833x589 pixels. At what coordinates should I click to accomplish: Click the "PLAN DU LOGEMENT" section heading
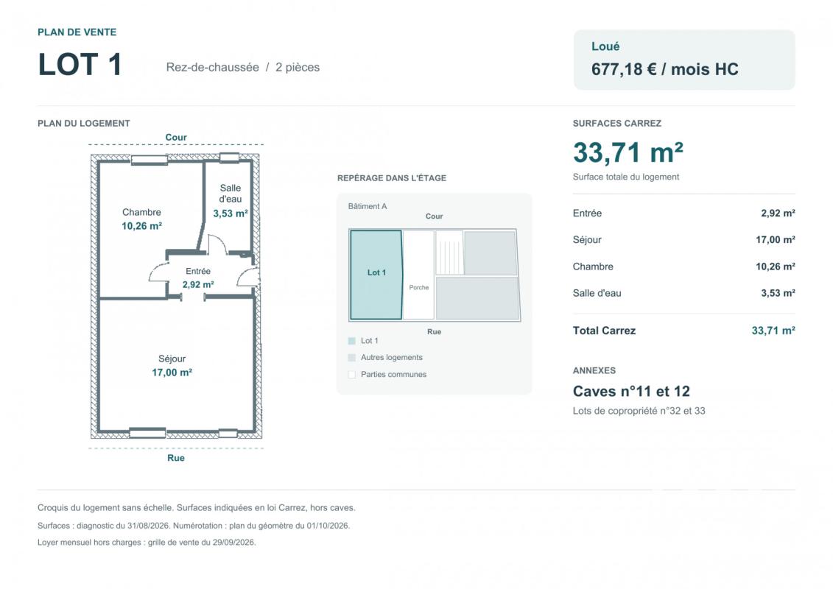tap(83, 123)
